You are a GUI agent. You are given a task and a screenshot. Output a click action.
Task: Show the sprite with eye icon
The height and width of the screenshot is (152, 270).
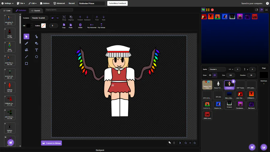coord(210,75)
